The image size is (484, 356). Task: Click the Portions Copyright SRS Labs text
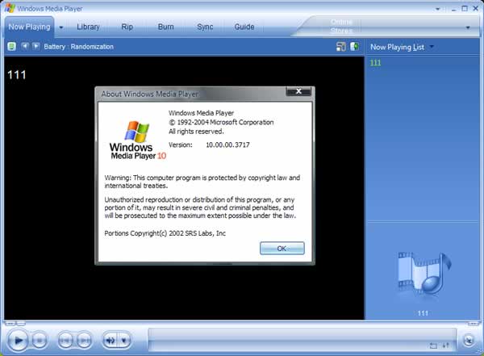(165, 233)
